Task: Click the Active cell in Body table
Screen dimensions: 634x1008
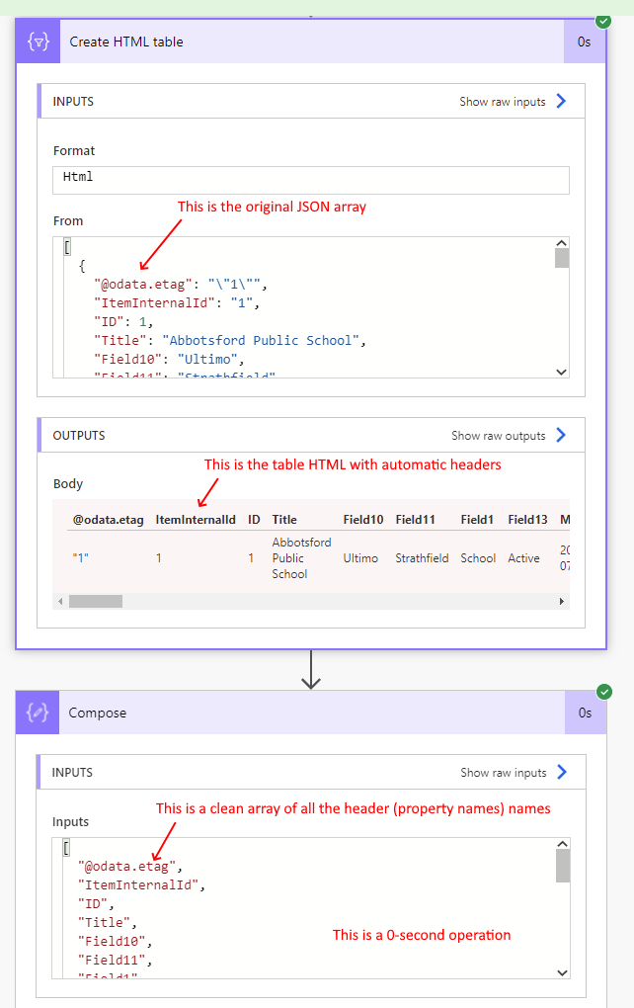Action: [x=523, y=558]
